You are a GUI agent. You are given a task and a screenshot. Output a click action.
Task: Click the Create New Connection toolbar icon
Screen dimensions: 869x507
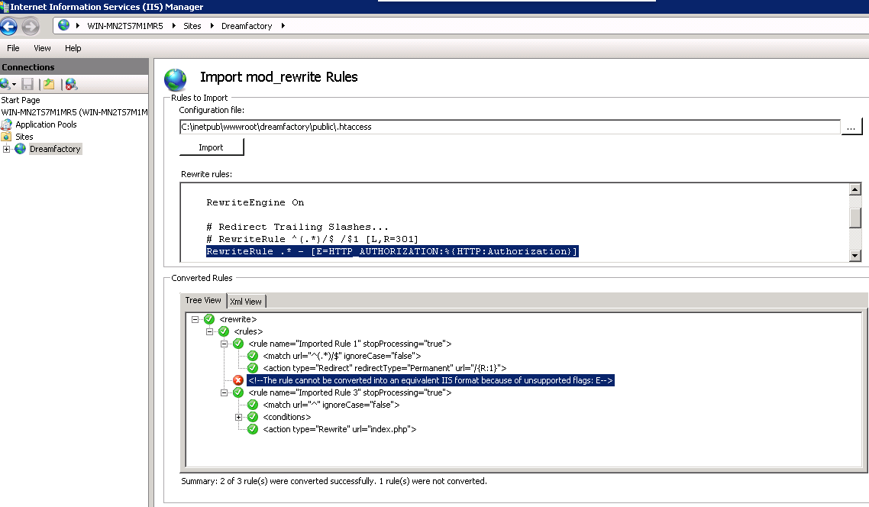(5, 84)
